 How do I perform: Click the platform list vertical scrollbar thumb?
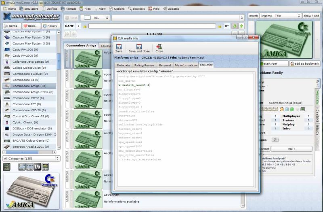click(x=59, y=61)
